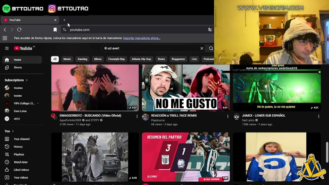Click the Your videos icon
This screenshot has width=329, height=185.
[x=7, y=178]
